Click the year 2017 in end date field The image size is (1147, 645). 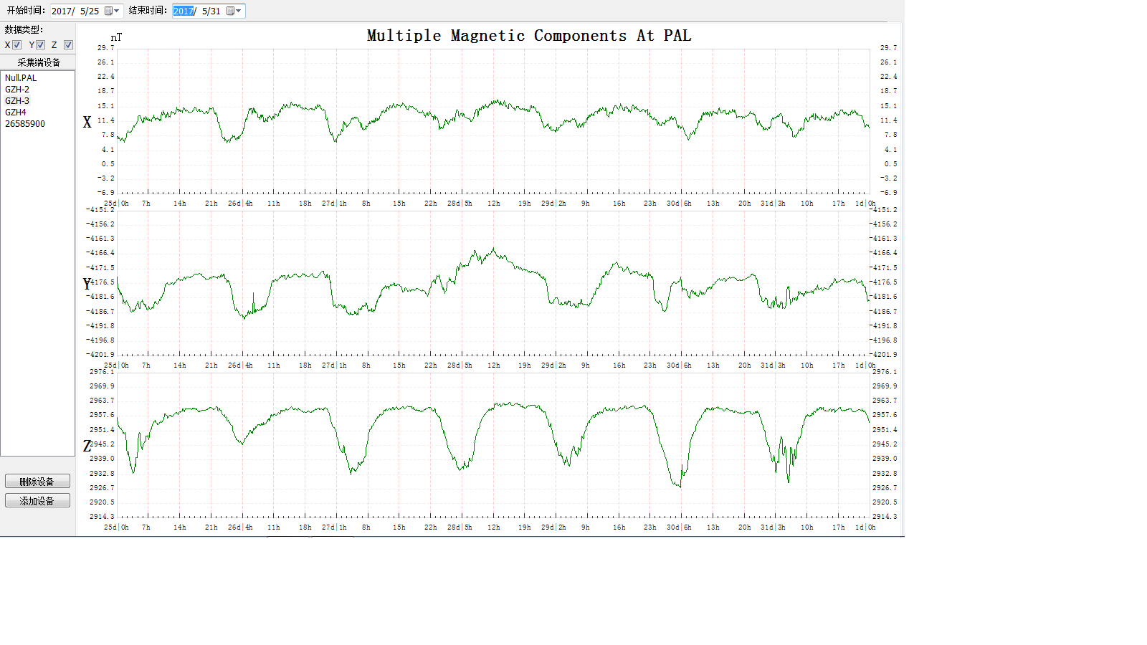click(x=183, y=11)
